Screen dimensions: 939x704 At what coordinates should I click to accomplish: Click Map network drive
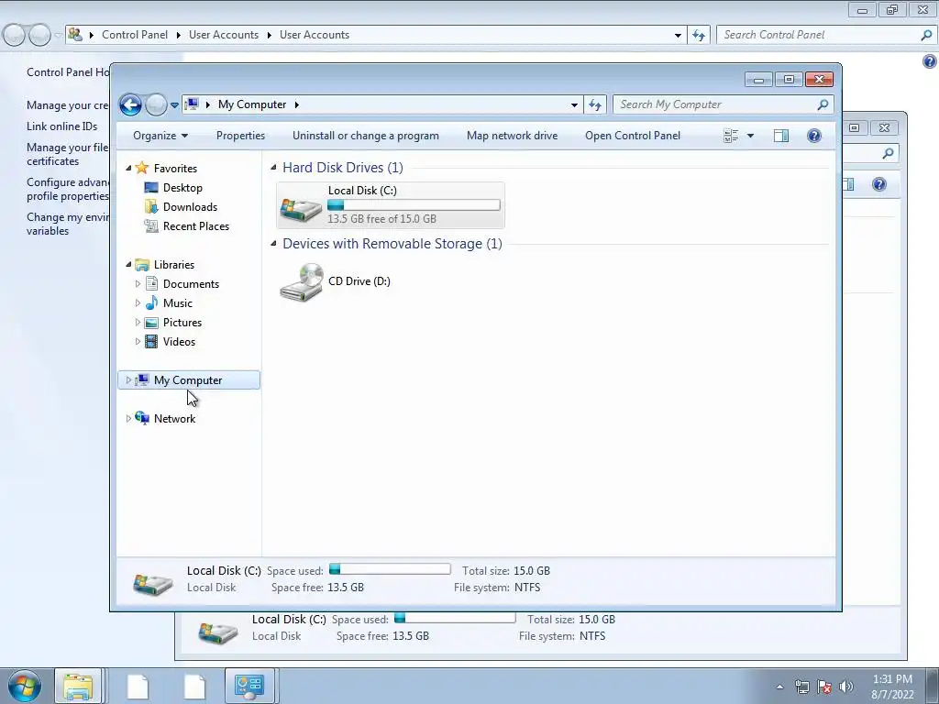[512, 136]
